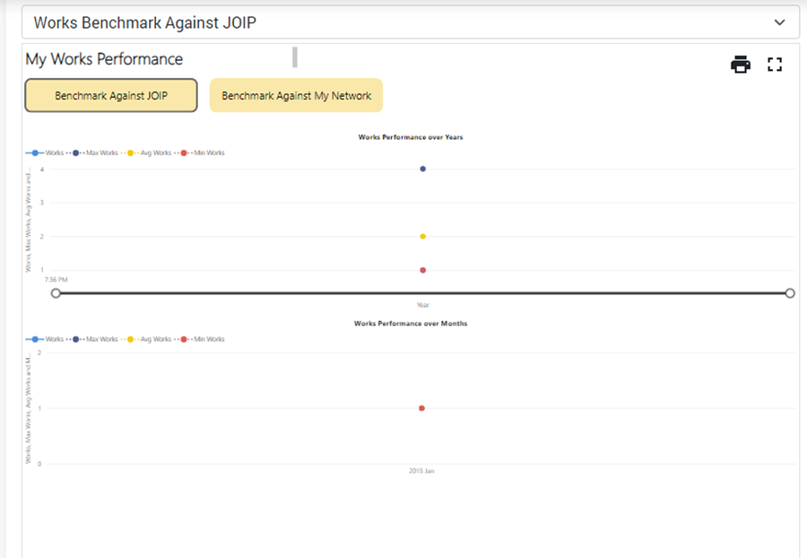Expand the Works Benchmark Against JOIP dropdown
807x558 pixels.
(779, 22)
